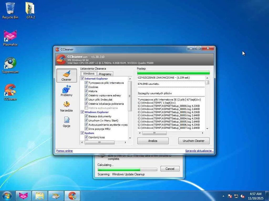Click the Disk Cleanup taskbar button

click(56, 196)
